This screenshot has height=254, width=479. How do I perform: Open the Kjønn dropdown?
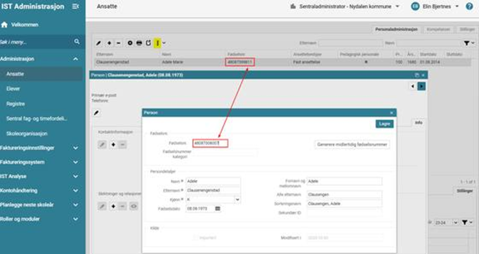(x=213, y=200)
